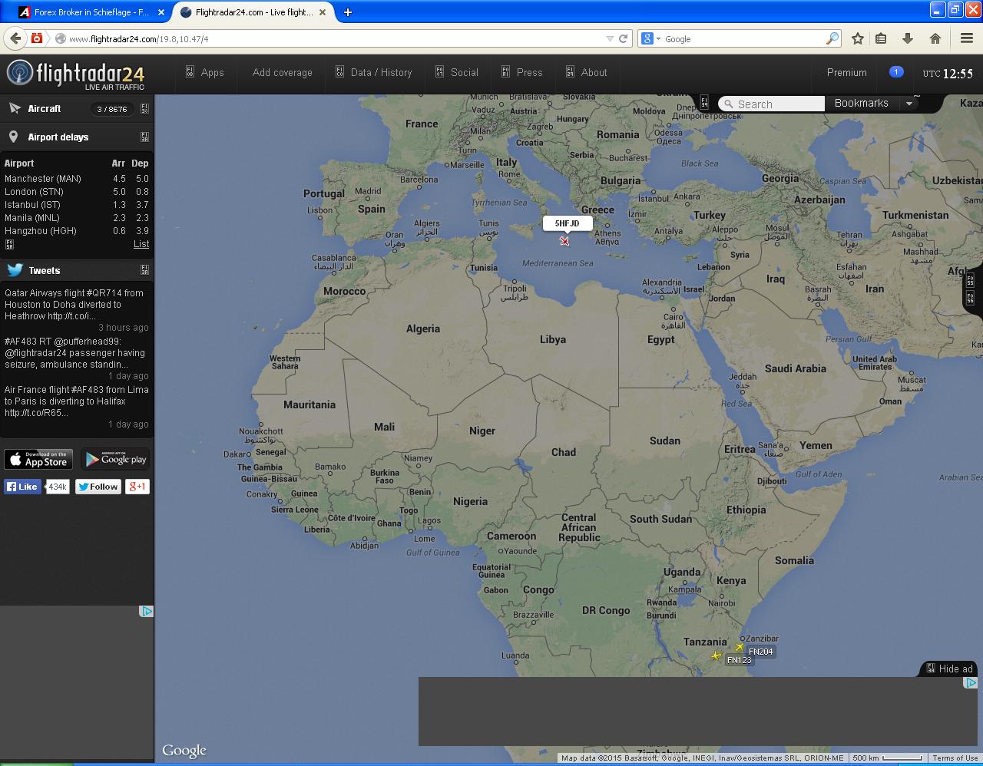Click the Twitter bird icon on Tweets panel

(x=13, y=270)
